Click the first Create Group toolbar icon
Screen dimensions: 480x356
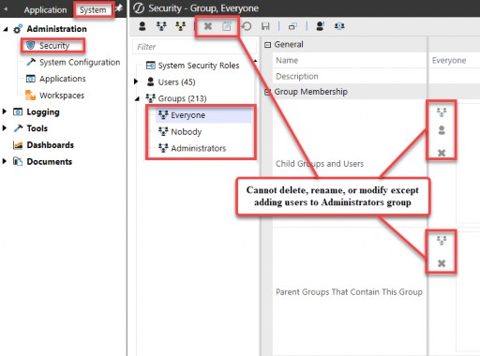161,26
